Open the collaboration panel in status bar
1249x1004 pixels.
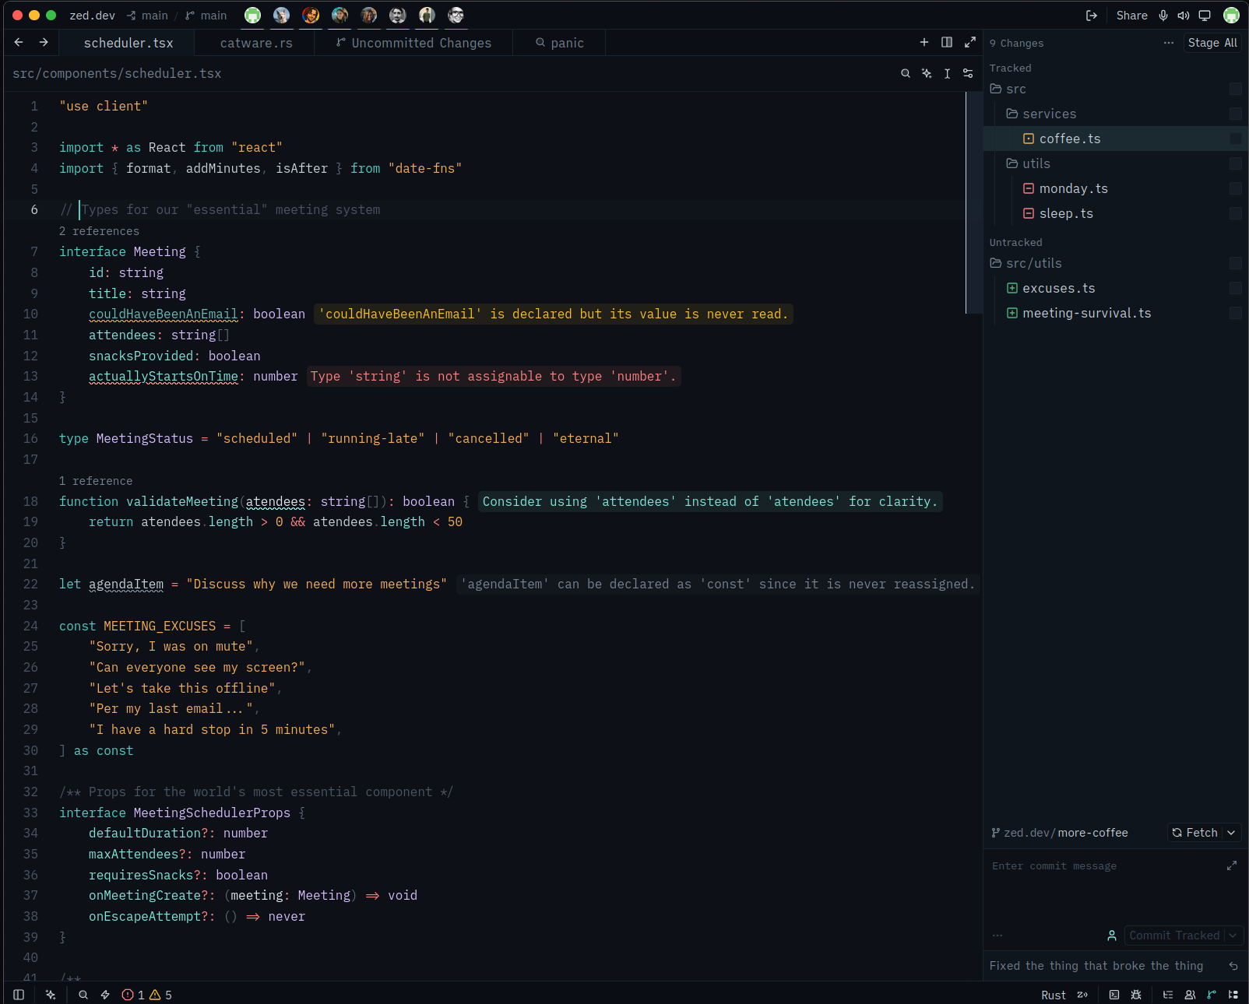pyautogui.click(x=1190, y=995)
